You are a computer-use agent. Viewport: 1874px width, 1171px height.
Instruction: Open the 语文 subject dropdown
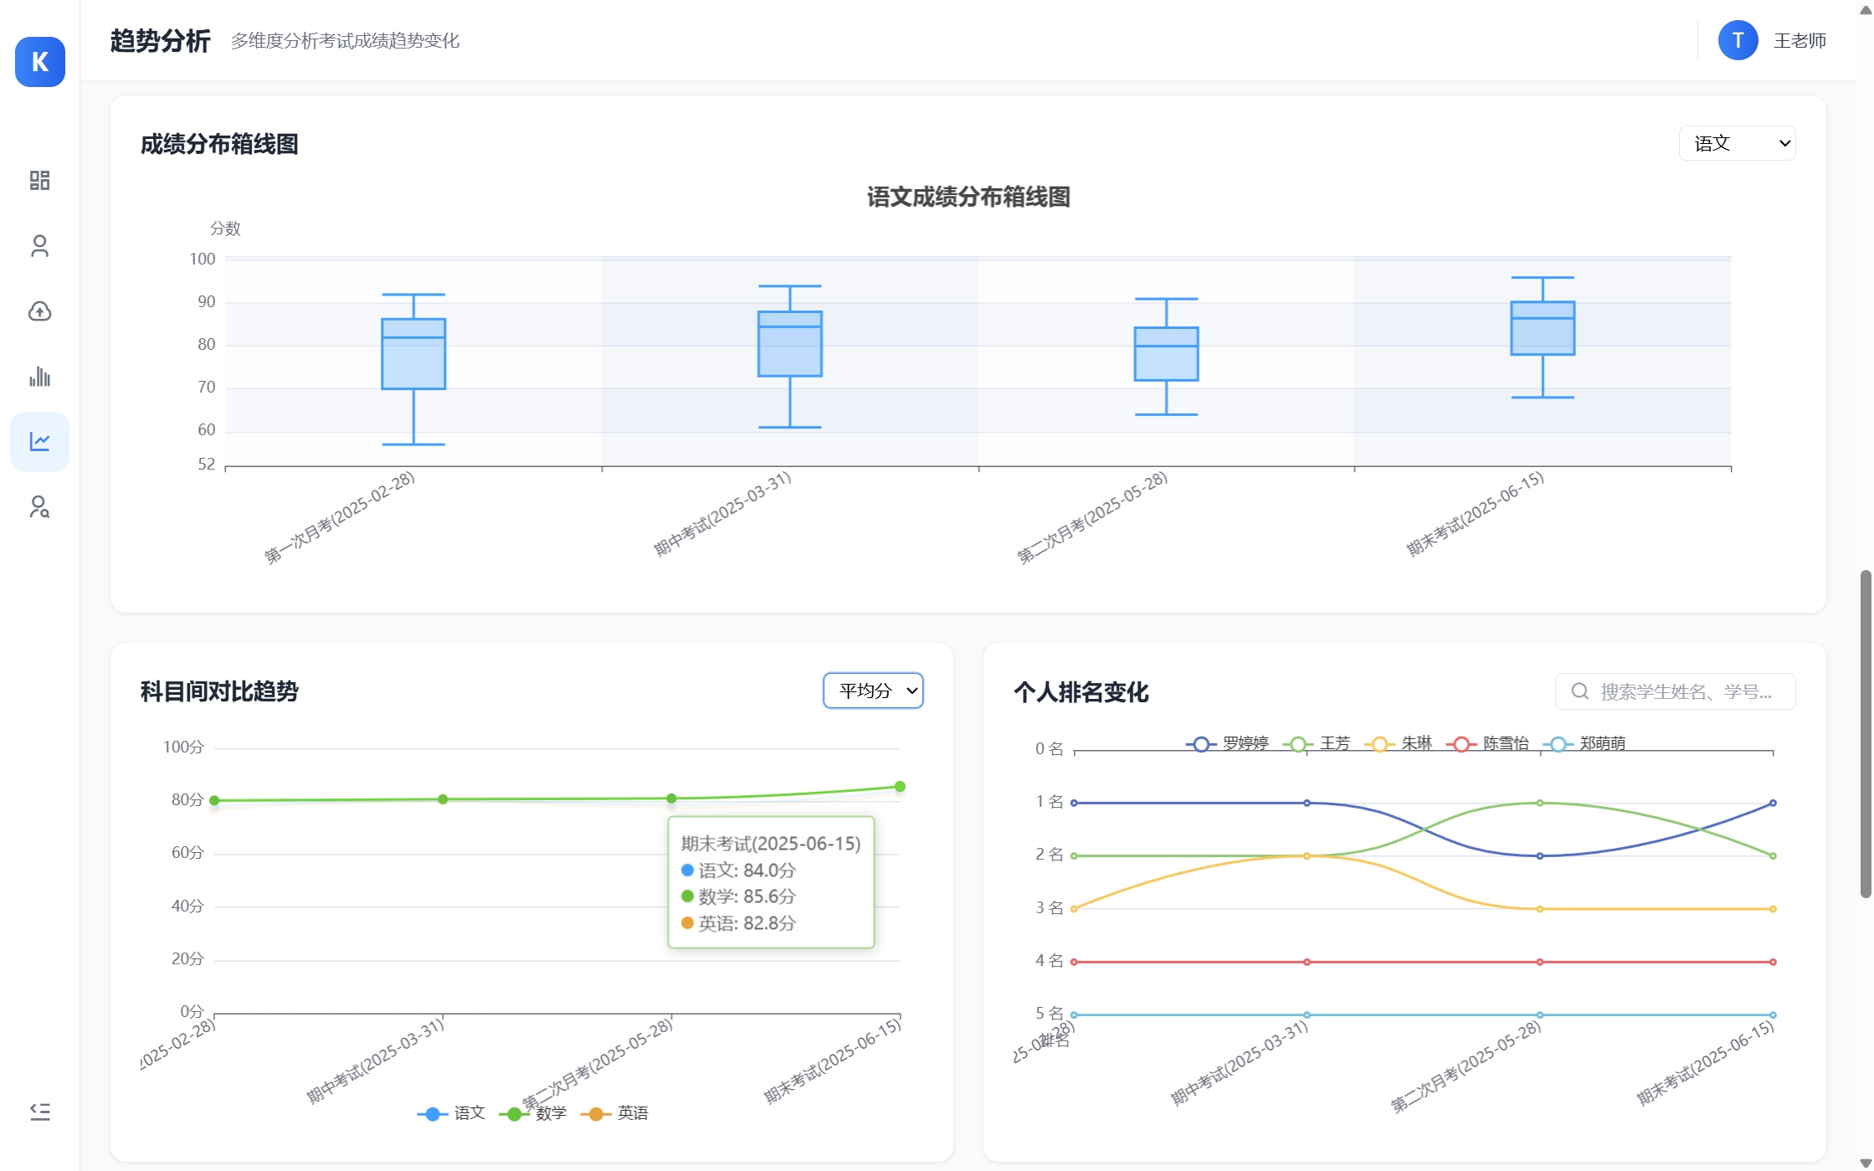coord(1736,143)
